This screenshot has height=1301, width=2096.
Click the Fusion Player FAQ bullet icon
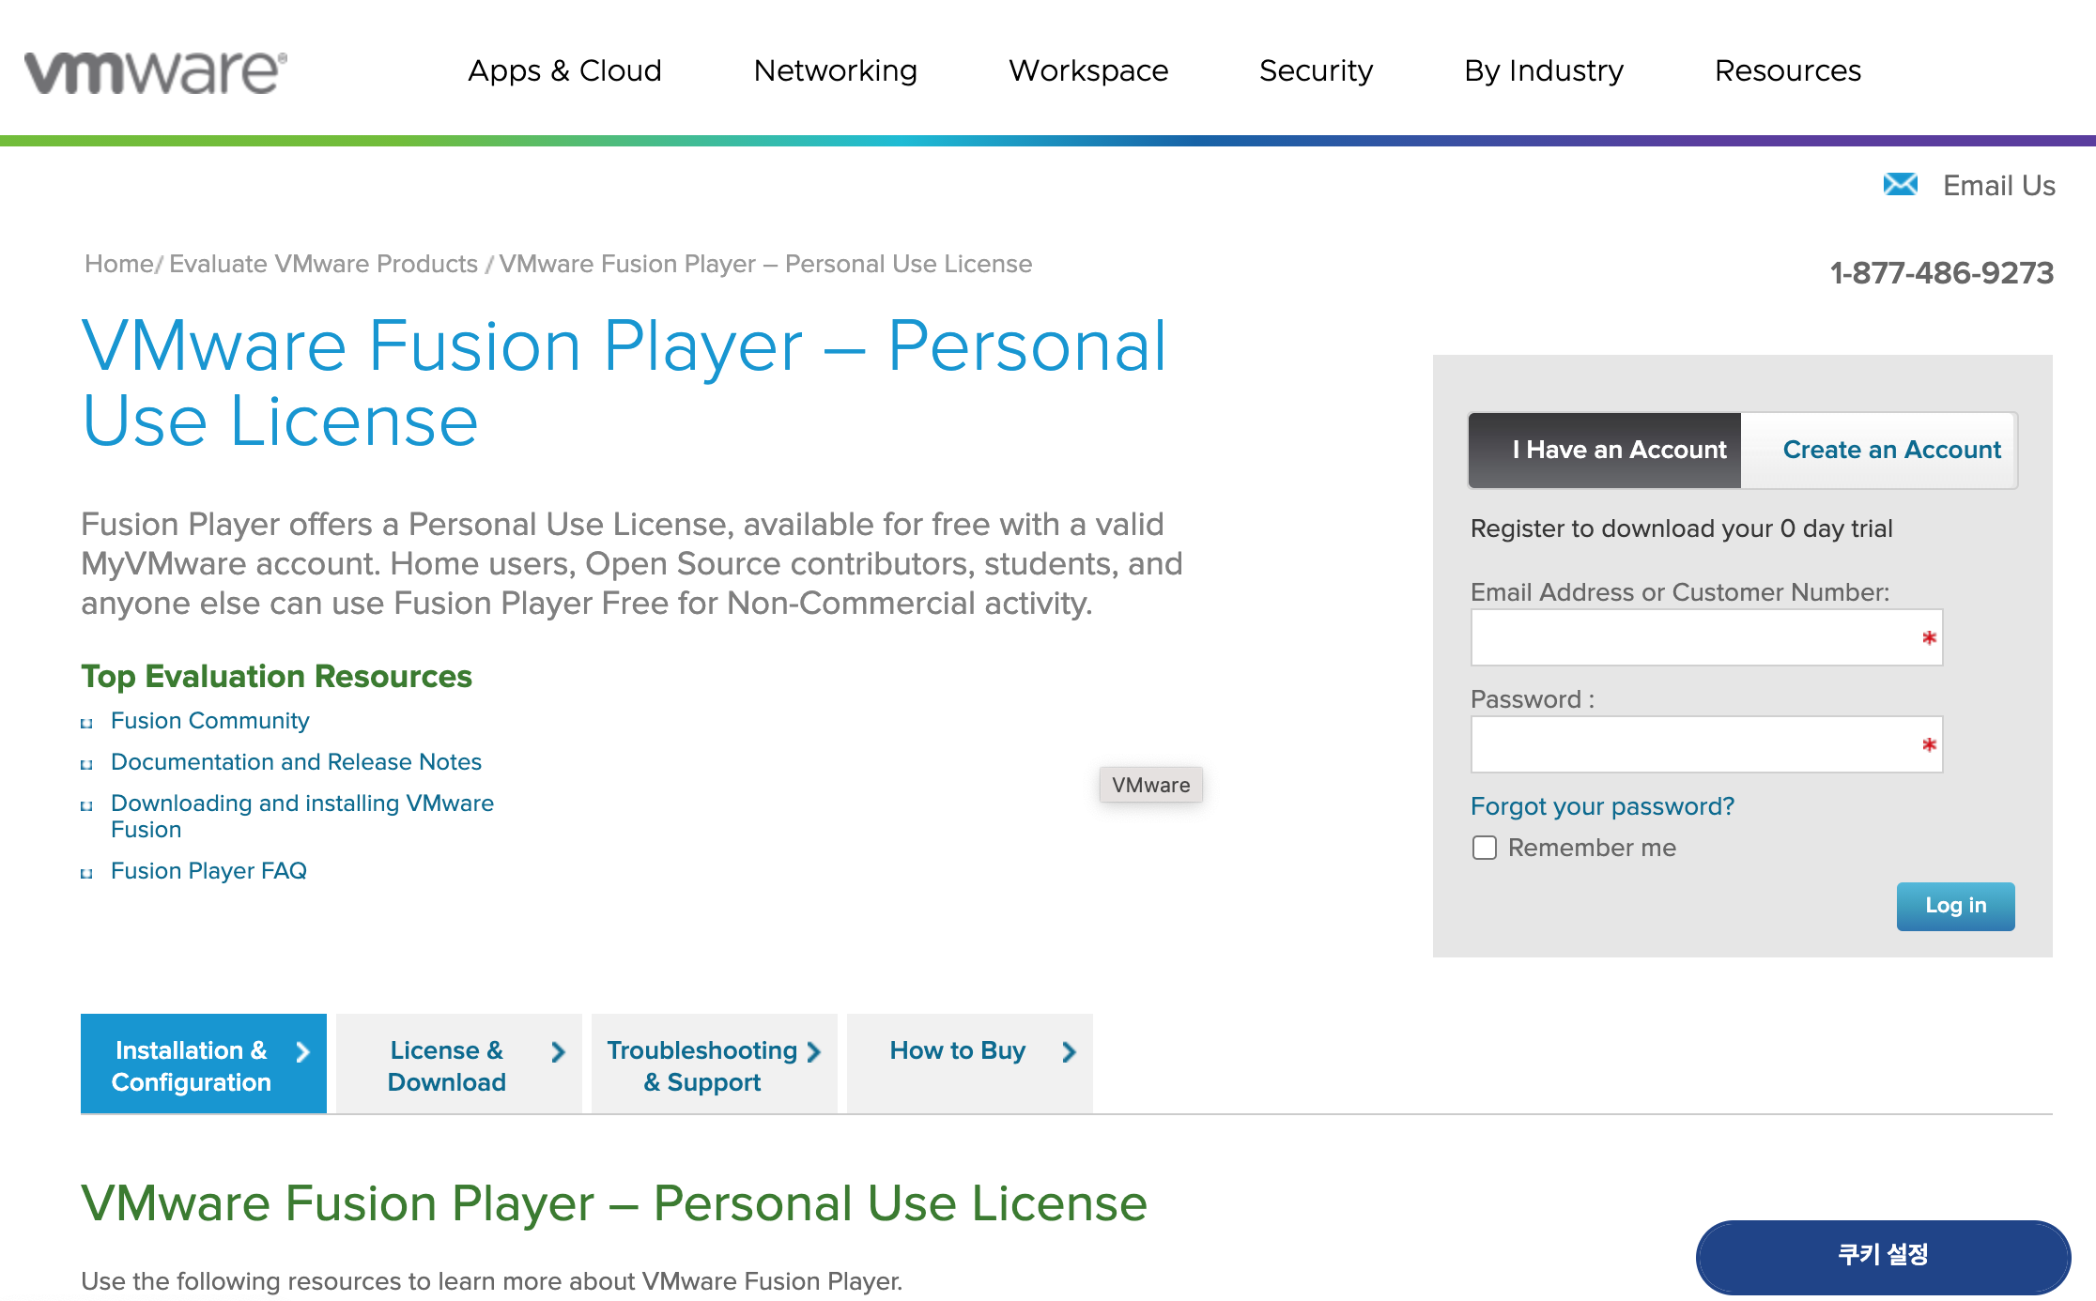[x=86, y=873]
